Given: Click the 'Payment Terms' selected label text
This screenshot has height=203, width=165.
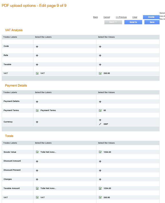Looking at the screenshot, I should pyautogui.click(x=48, y=110).
